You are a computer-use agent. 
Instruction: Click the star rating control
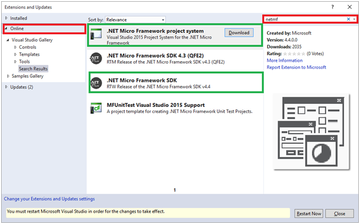pos(294,53)
